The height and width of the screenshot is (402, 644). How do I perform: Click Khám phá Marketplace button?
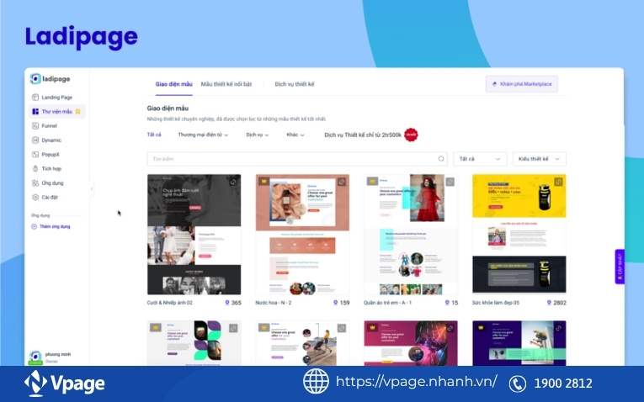(x=522, y=84)
